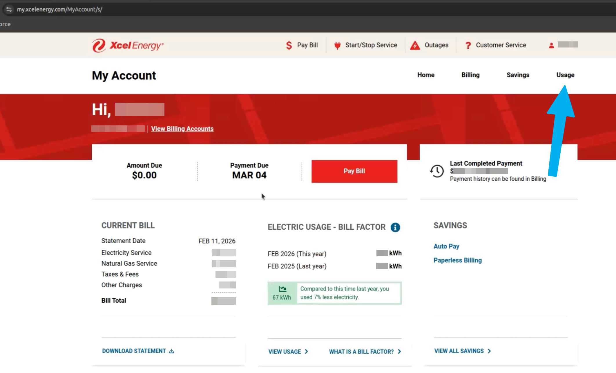The height and width of the screenshot is (373, 616).
Task: Click the chevron next to What Is A Bill Factor
Action: [399, 352]
